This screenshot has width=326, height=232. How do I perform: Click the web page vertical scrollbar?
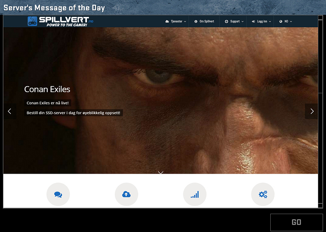coord(320,112)
